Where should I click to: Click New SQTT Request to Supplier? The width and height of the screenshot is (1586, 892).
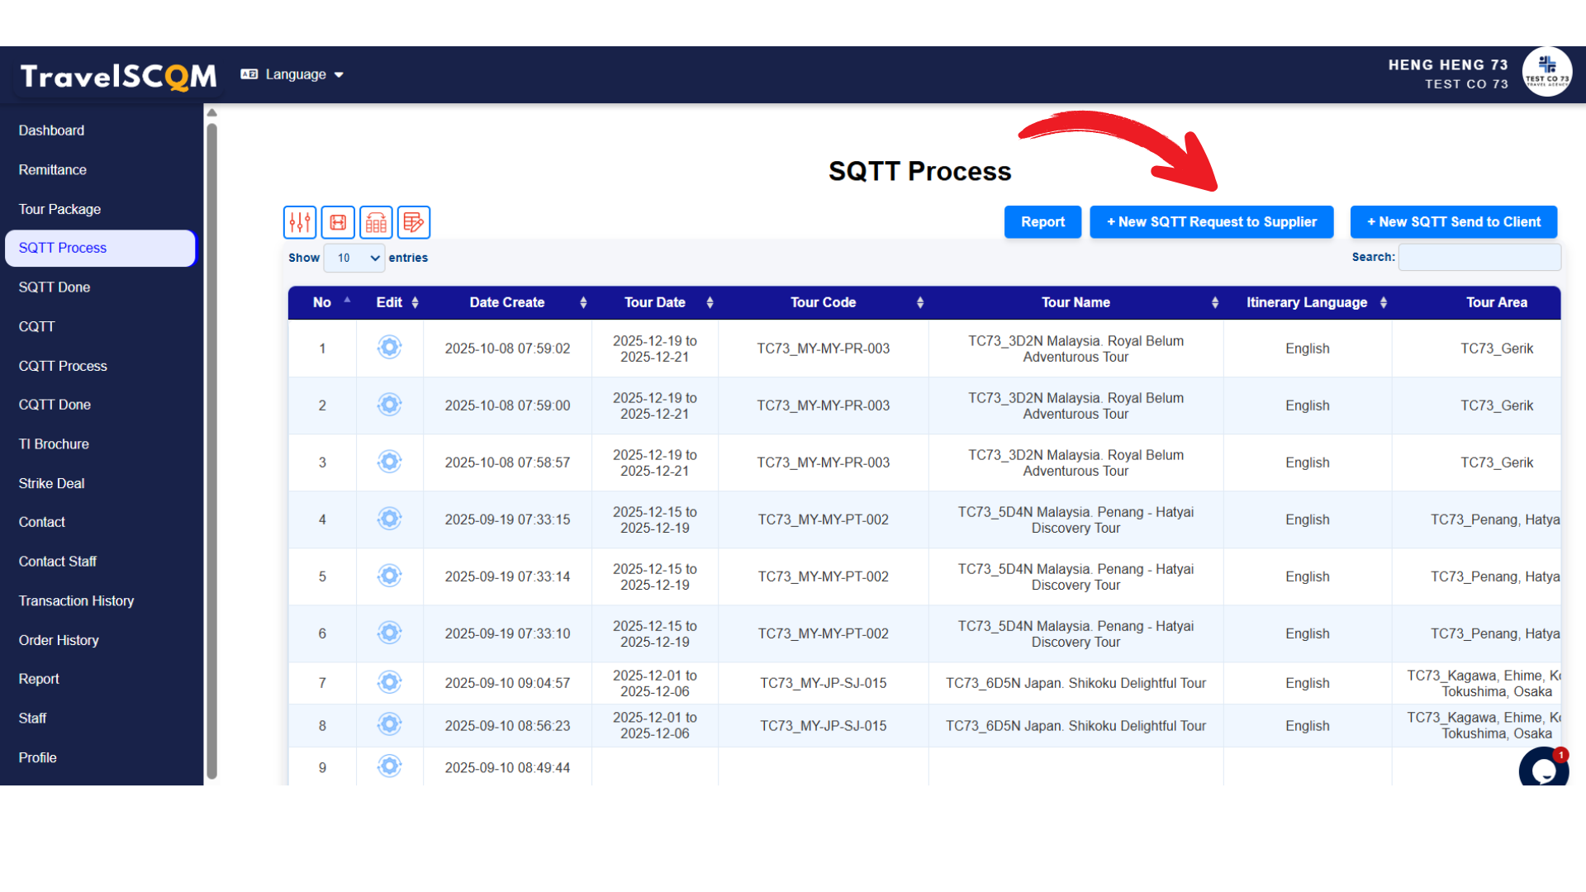[1211, 221]
